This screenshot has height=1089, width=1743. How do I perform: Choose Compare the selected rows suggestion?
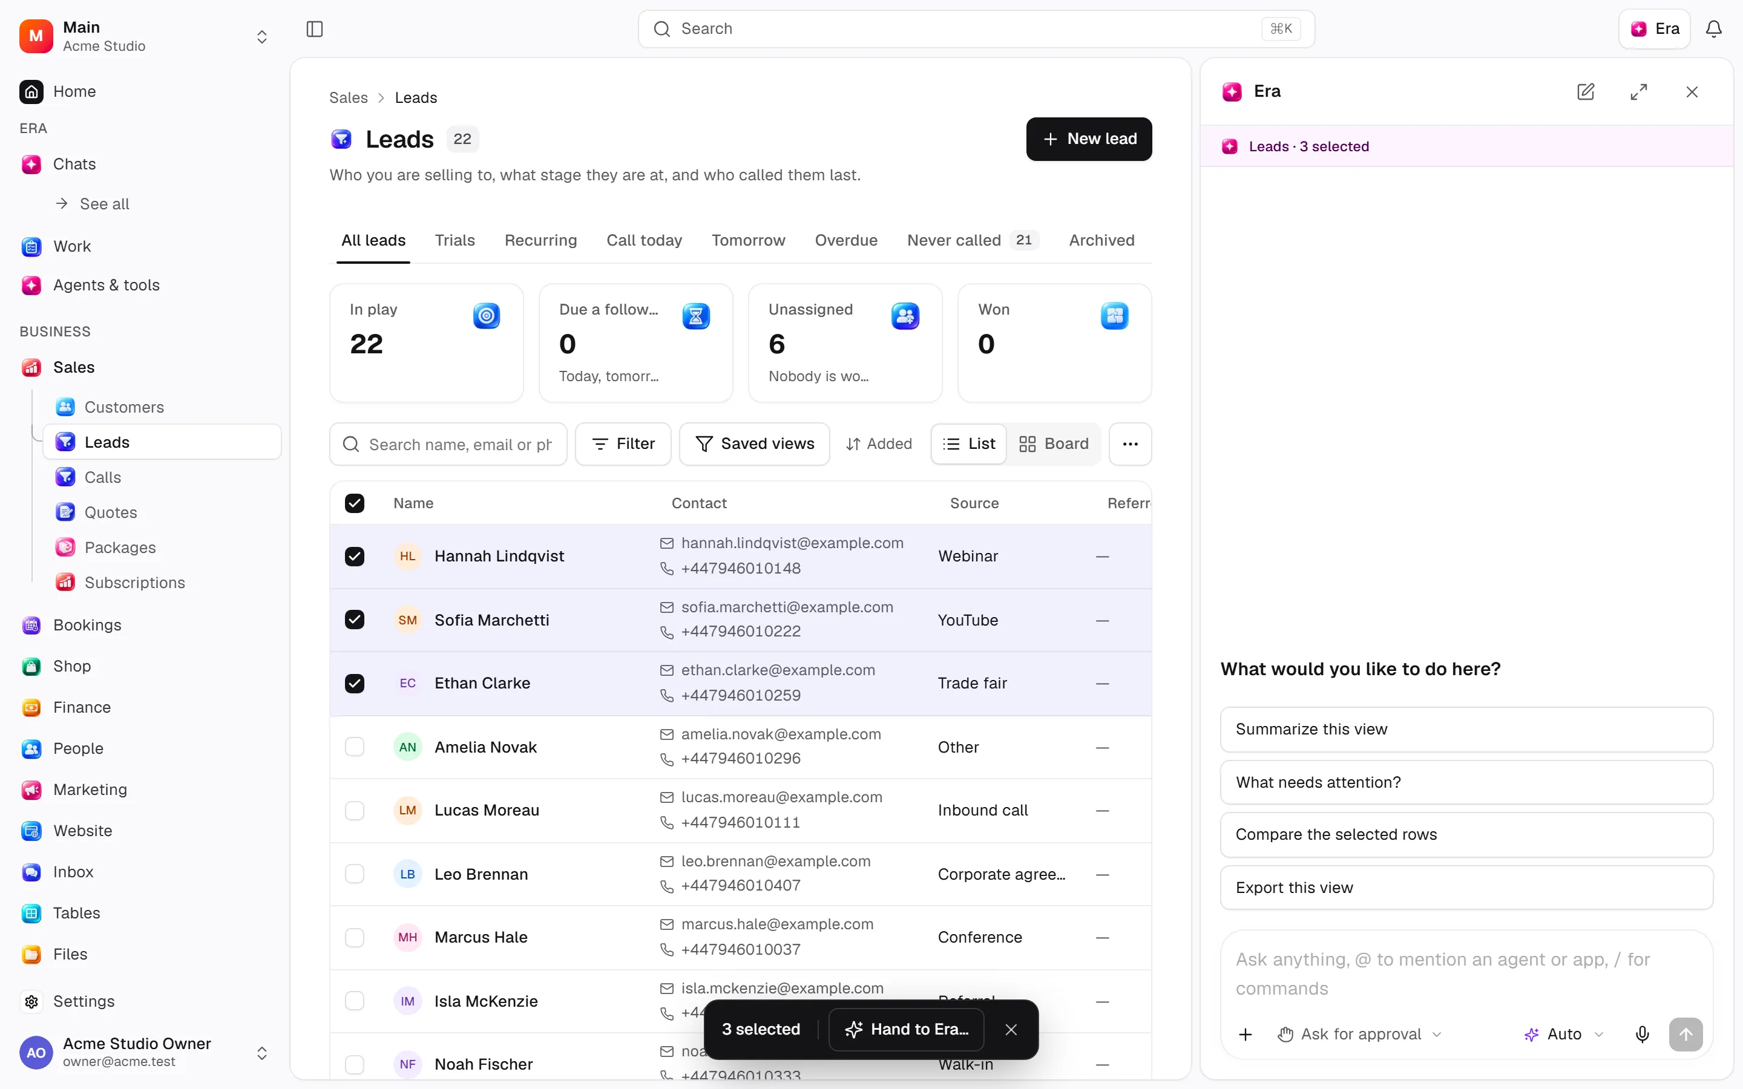tap(1466, 834)
